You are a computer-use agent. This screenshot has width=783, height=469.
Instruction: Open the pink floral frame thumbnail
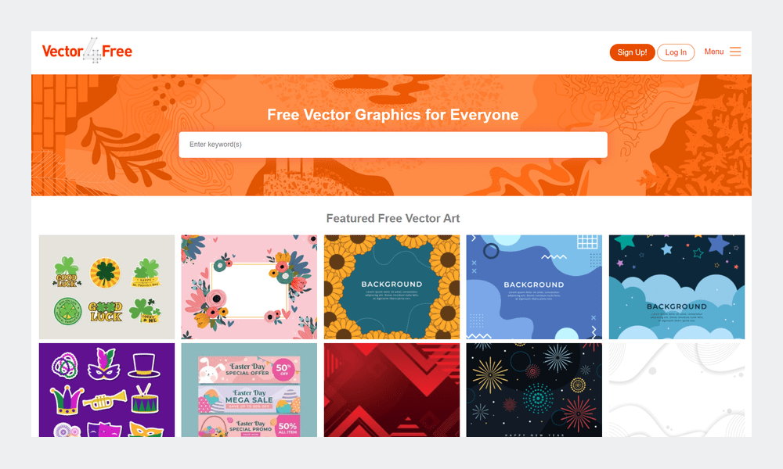pos(249,287)
